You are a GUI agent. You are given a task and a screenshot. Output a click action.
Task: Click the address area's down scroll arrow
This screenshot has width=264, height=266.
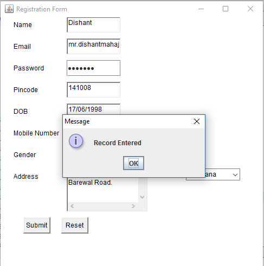(x=143, y=197)
